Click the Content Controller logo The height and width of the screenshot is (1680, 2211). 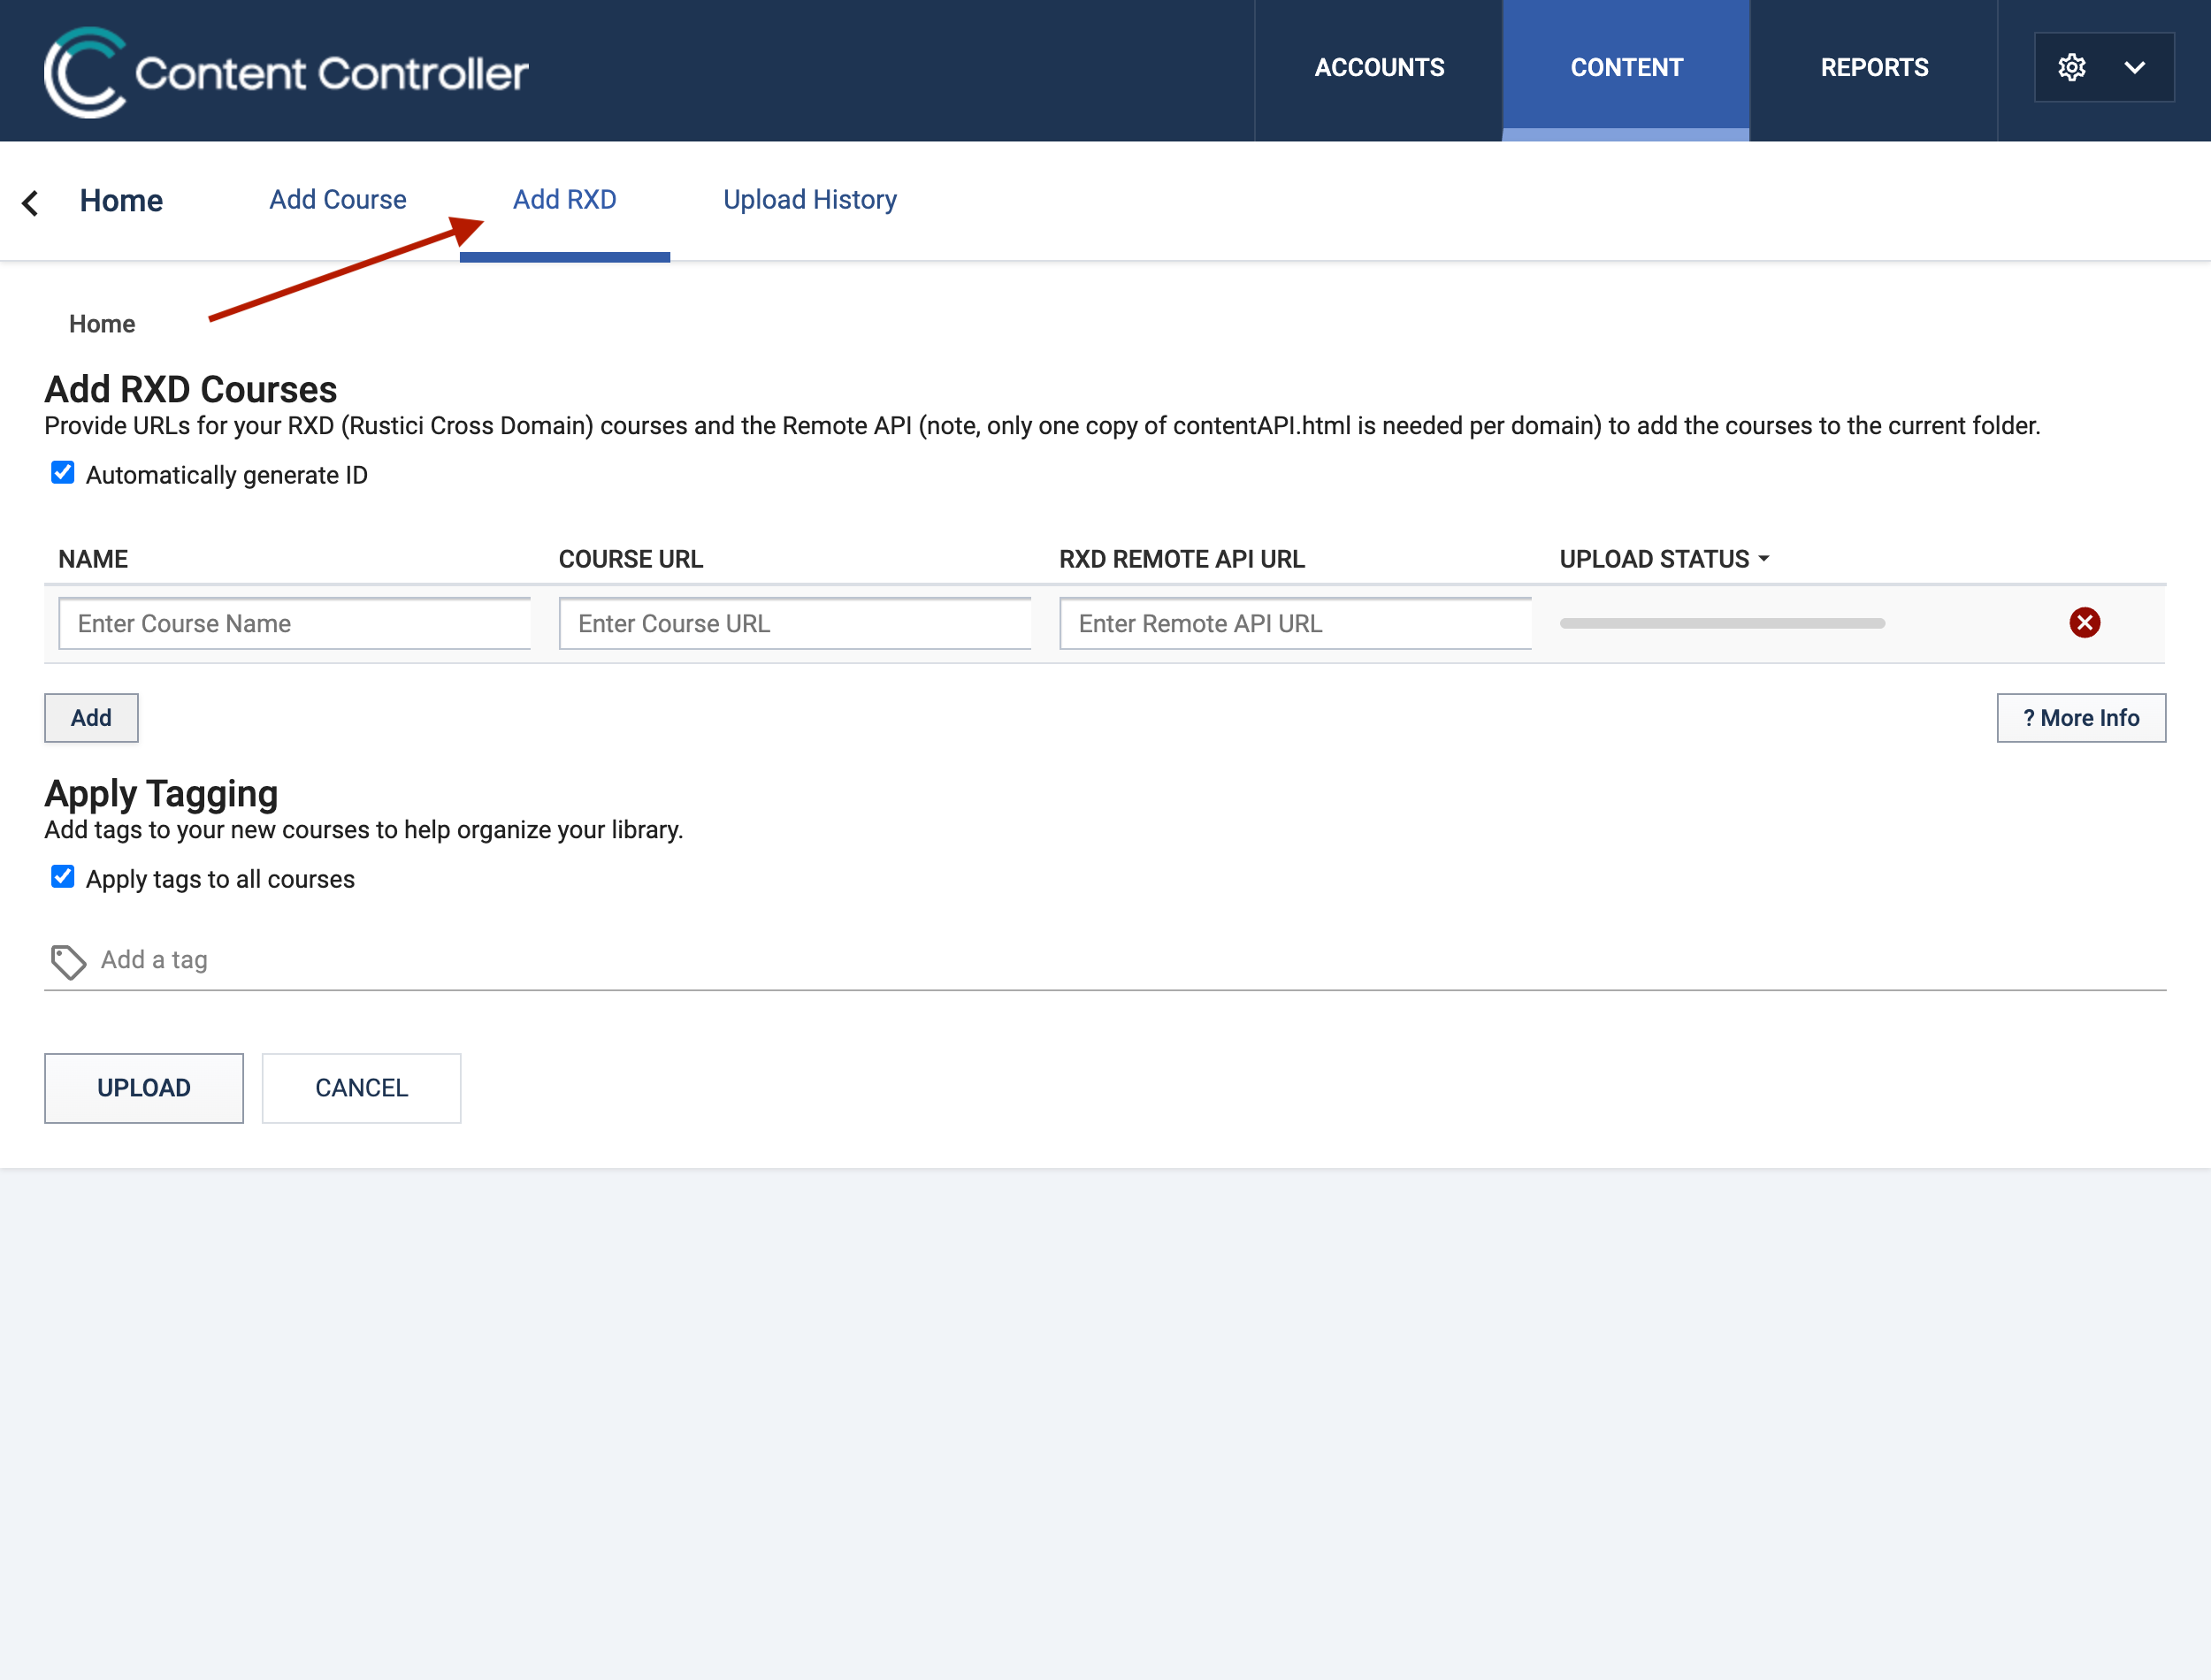pos(285,71)
